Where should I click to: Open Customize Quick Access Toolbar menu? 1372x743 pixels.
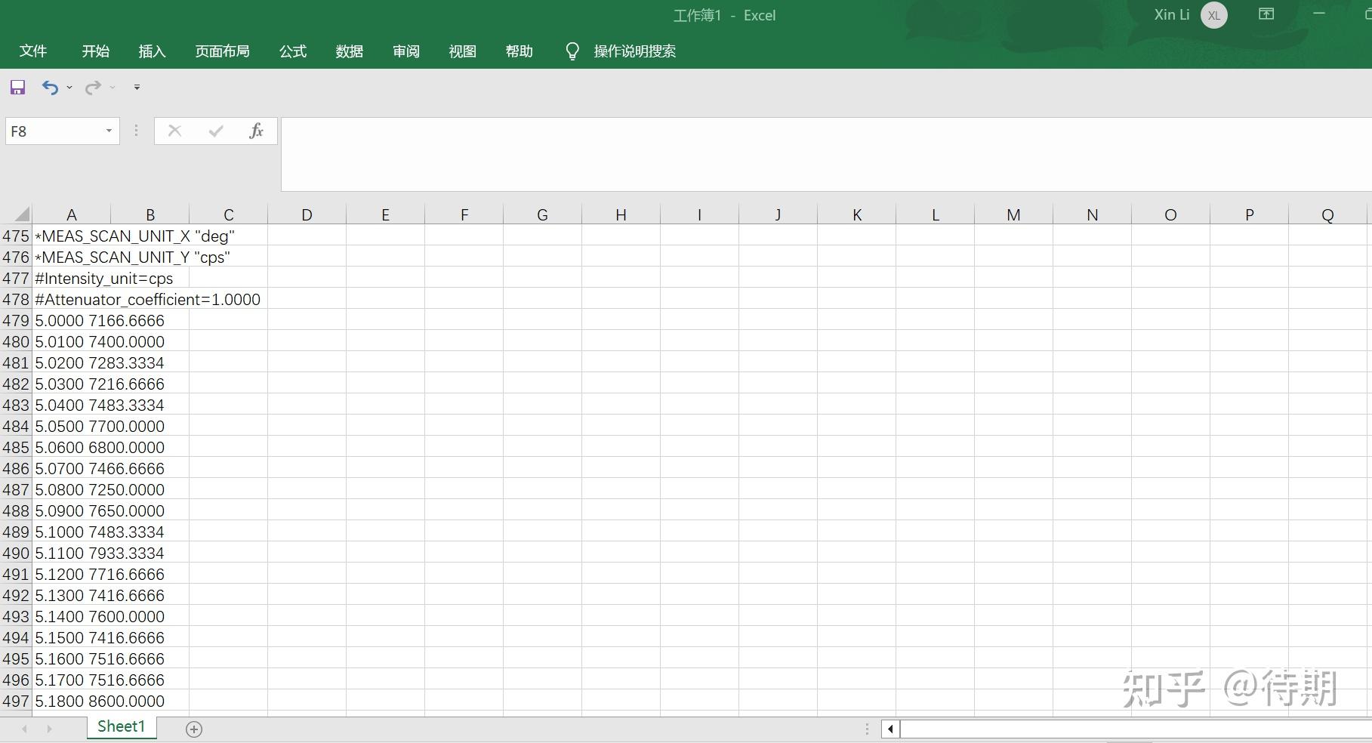[137, 87]
